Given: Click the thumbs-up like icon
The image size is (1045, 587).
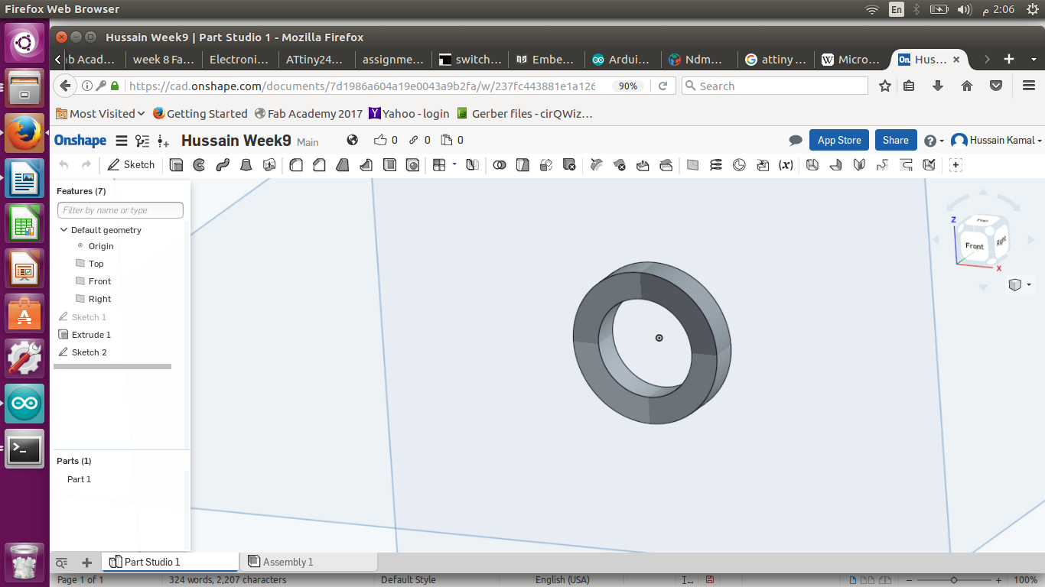Looking at the screenshot, I should [380, 140].
